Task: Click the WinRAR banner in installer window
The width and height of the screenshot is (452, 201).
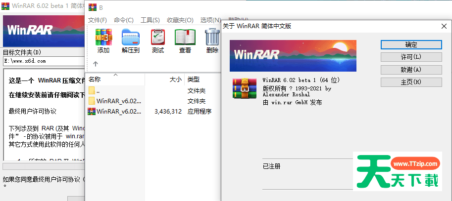Action: tap(44, 31)
